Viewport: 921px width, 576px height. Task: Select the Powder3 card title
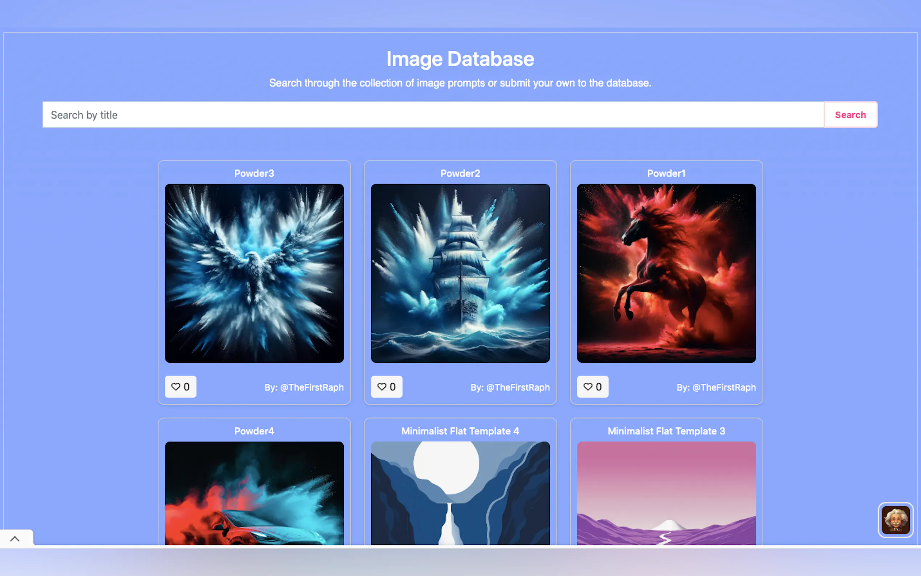click(x=254, y=173)
